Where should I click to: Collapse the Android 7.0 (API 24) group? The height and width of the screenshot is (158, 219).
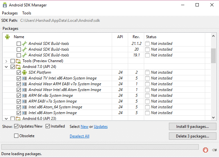point(6,67)
